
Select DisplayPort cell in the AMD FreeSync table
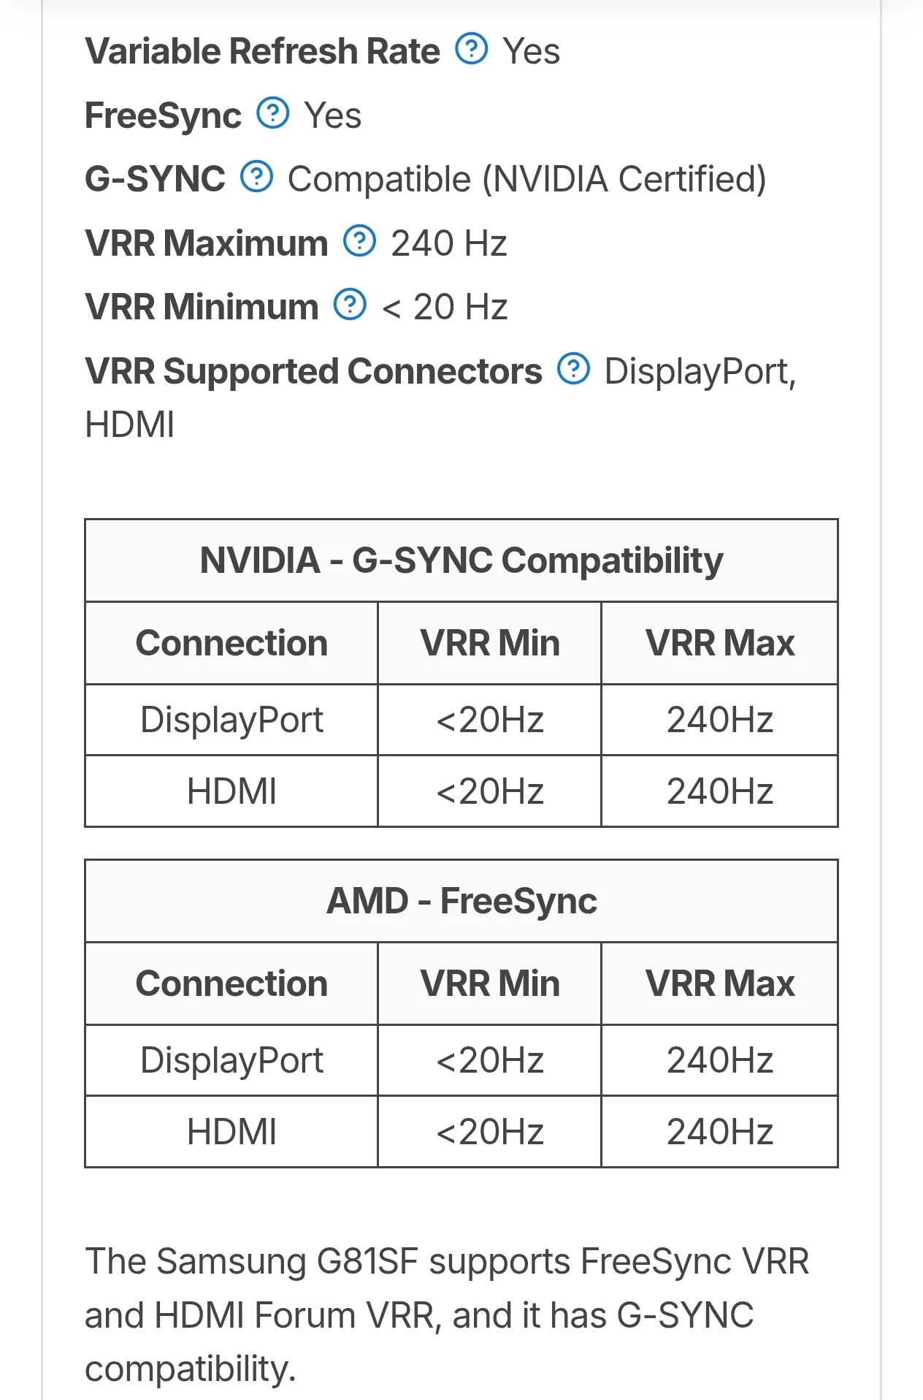[x=231, y=1060]
